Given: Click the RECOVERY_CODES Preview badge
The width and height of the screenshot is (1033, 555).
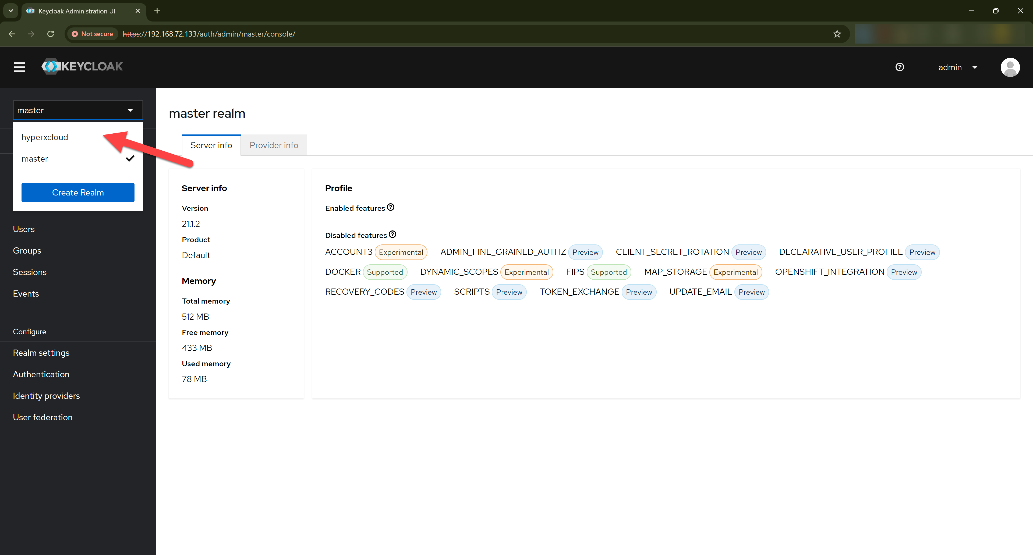Looking at the screenshot, I should pyautogui.click(x=424, y=292).
